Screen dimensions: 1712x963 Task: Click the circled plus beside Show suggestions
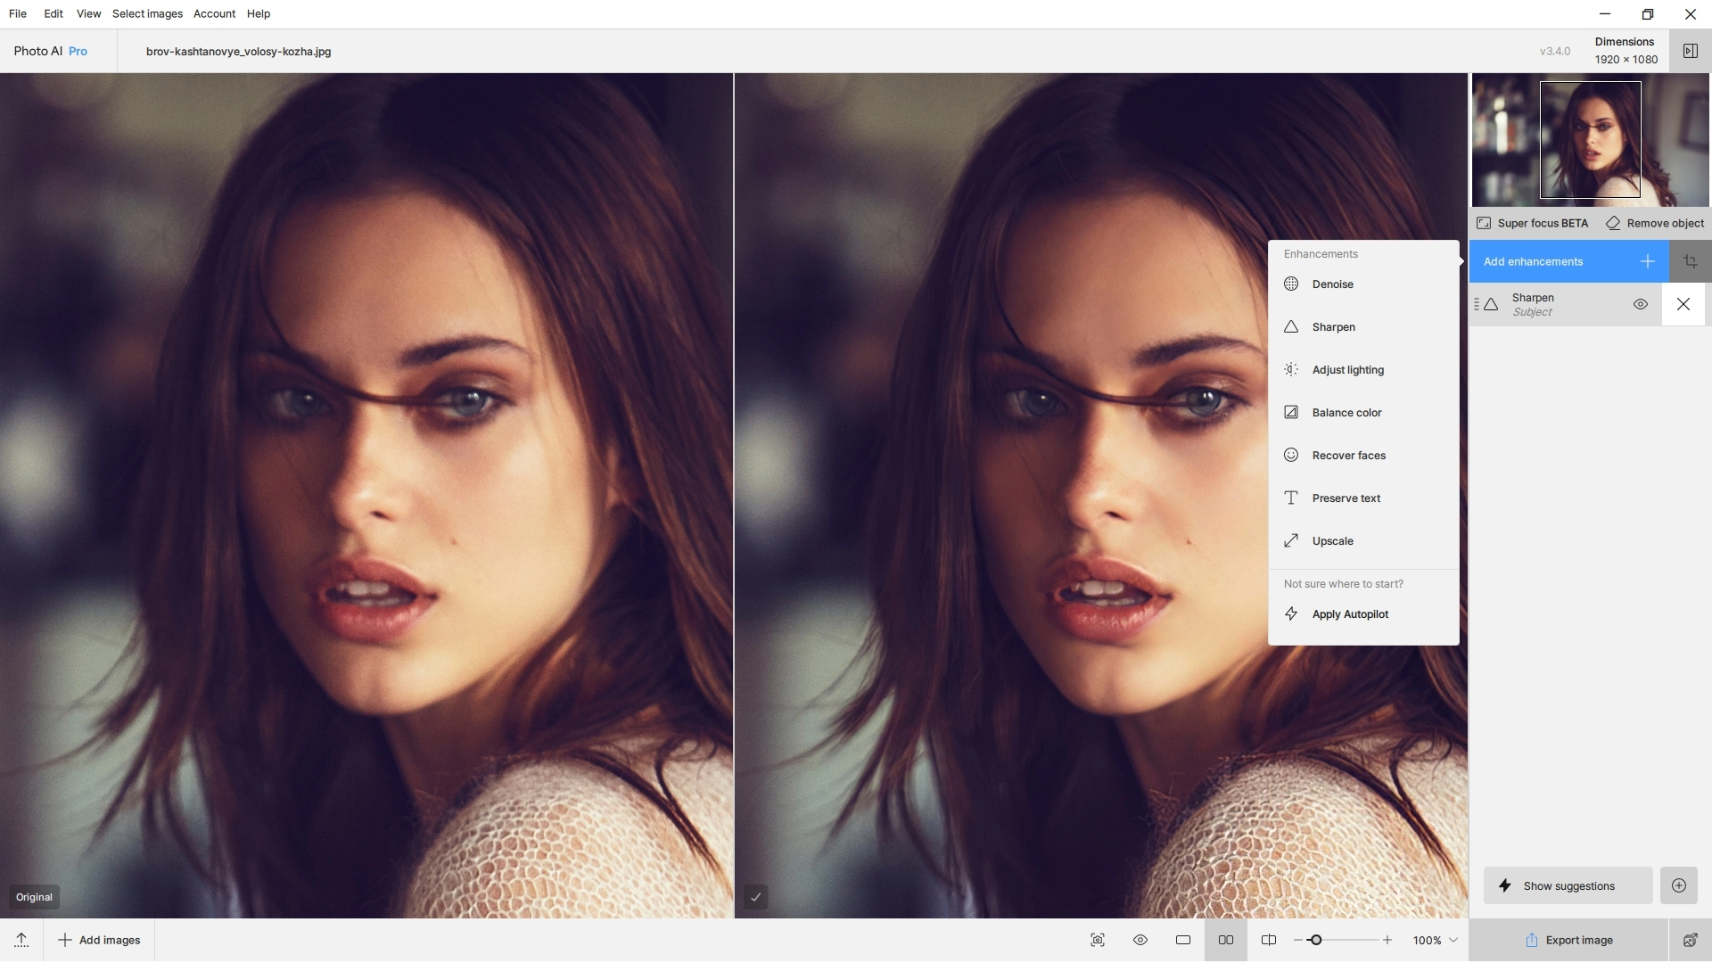[1678, 885]
